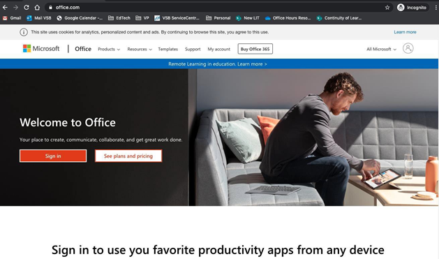Open the Incognito profile indicator
The image size is (439, 259).
(412, 8)
